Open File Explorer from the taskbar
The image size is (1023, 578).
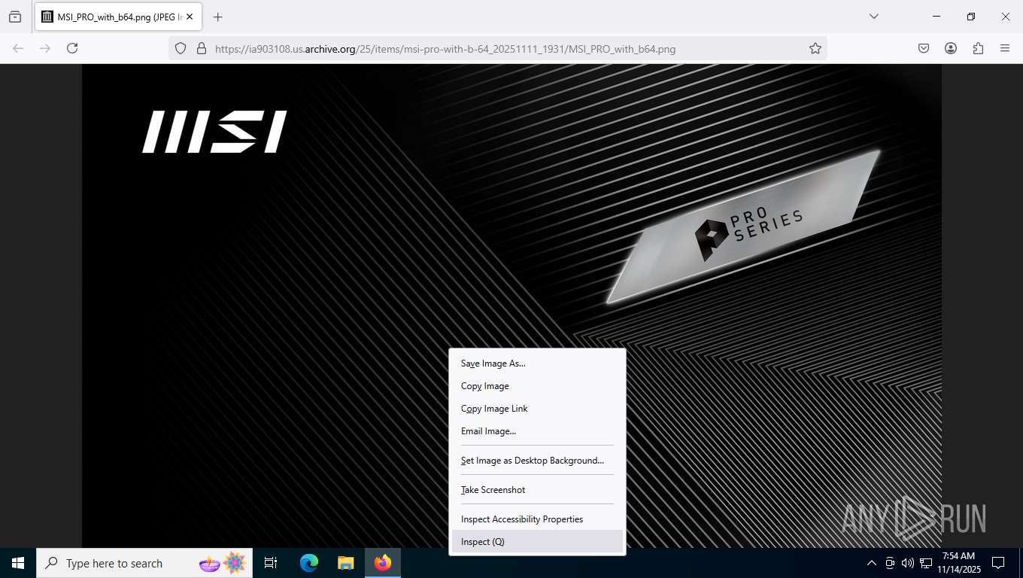tap(345, 563)
